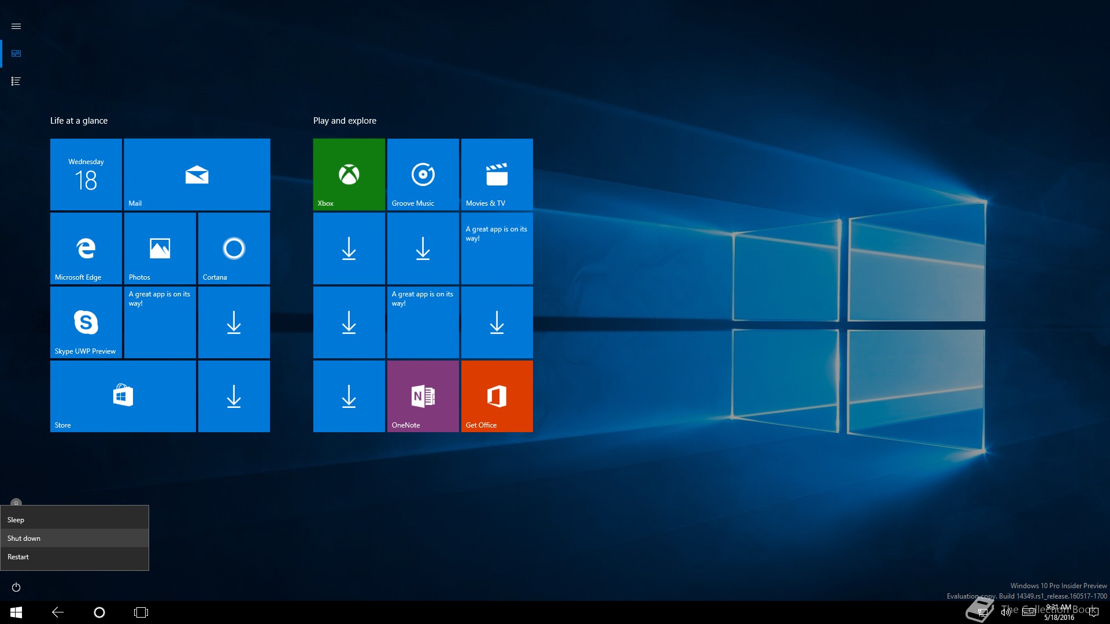Click the Windows Start button on taskbar
Image resolution: width=1110 pixels, height=624 pixels.
pos(16,612)
